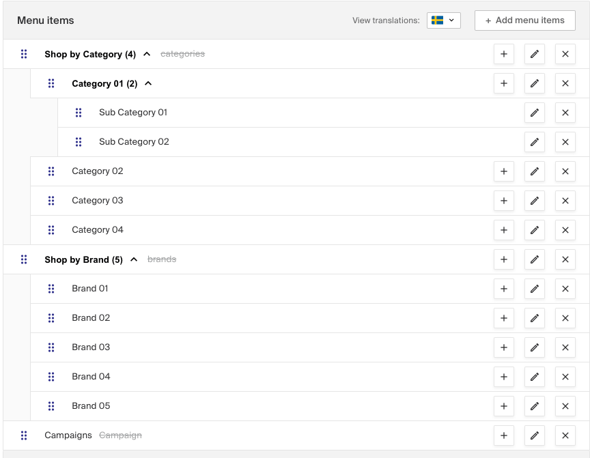
Task: Collapse the Category 01 subtree
Action: [x=148, y=83]
